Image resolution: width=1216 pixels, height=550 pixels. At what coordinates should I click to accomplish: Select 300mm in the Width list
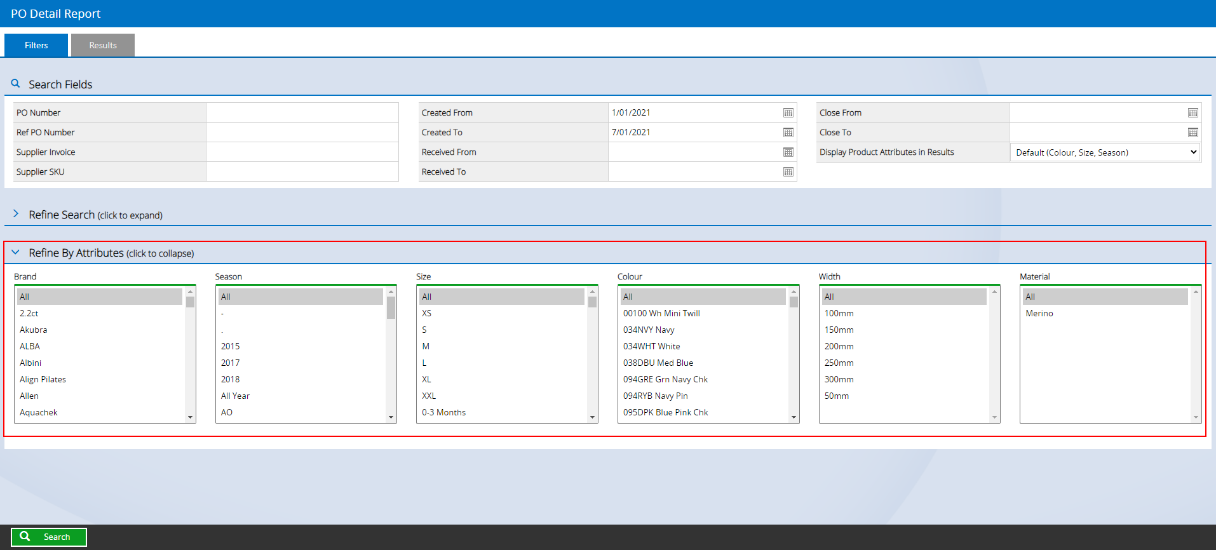click(904, 379)
